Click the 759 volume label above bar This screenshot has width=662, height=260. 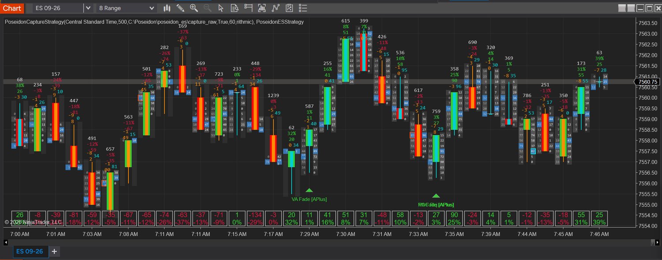point(436,111)
